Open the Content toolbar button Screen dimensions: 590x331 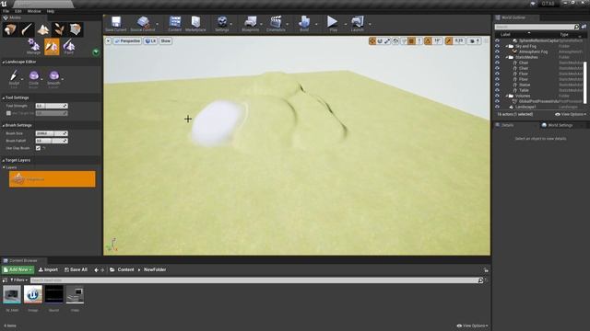point(174,24)
